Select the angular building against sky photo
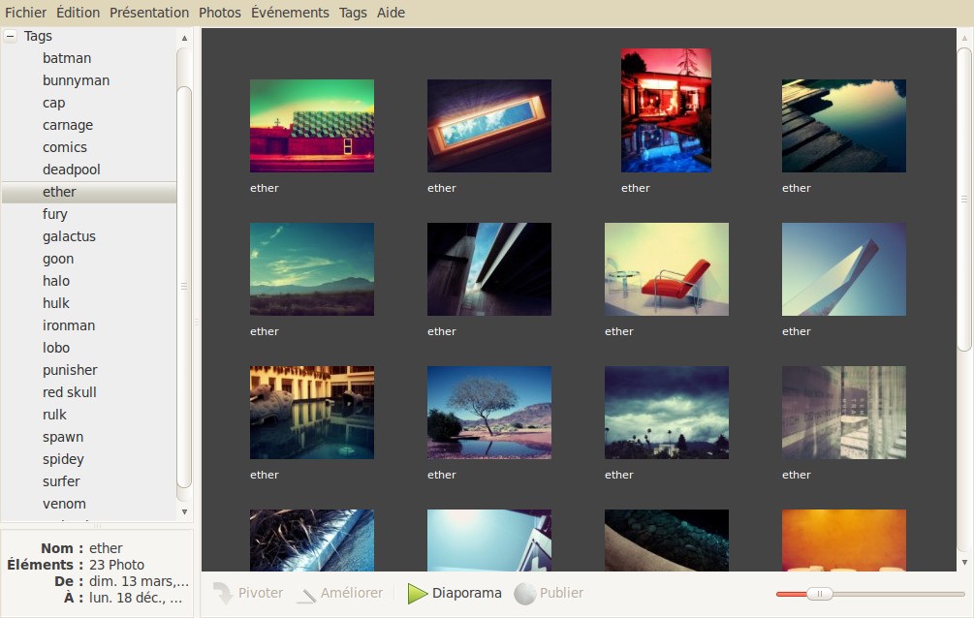The width and height of the screenshot is (974, 618). tap(843, 269)
